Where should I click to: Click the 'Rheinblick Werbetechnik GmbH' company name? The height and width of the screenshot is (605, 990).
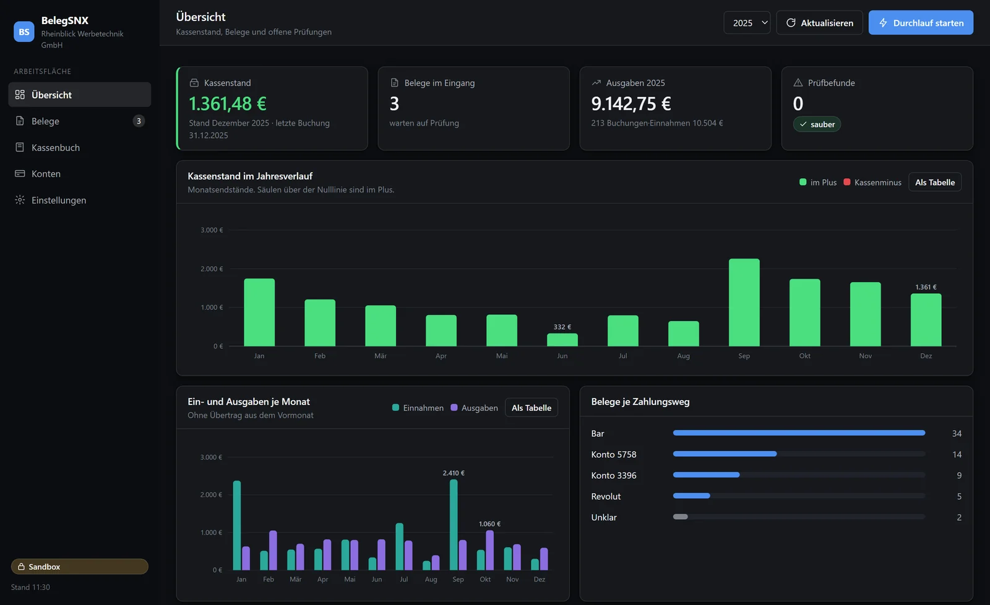[82, 39]
